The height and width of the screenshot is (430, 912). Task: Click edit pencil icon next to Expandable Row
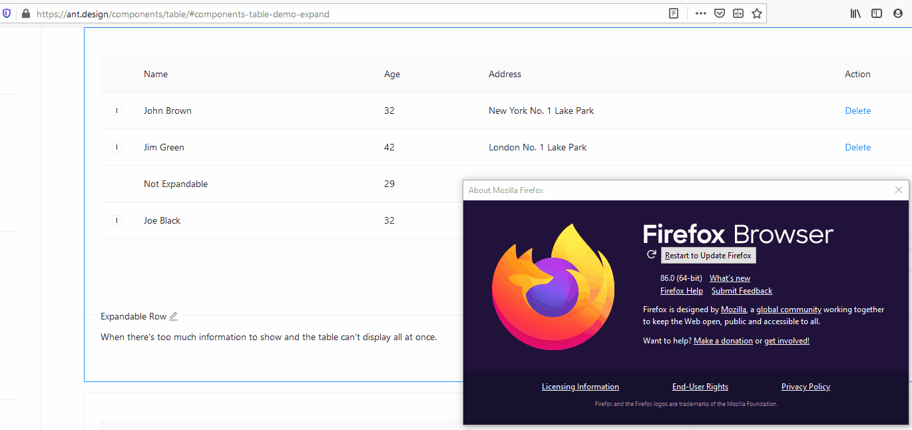[173, 316]
